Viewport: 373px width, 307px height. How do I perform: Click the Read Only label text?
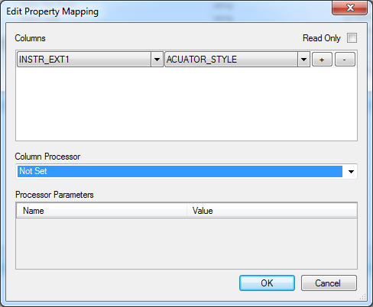322,38
